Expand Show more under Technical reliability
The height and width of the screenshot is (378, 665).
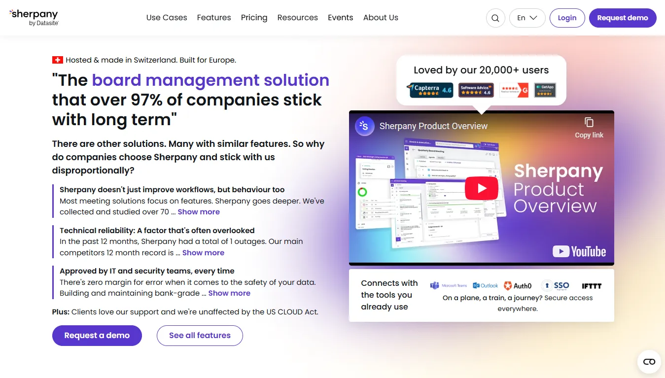(203, 253)
